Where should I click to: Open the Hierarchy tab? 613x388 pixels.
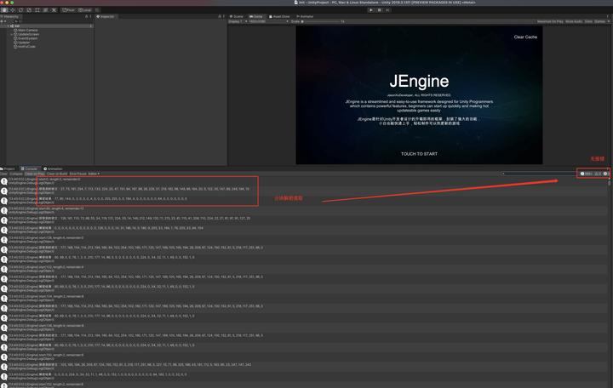pyautogui.click(x=9, y=16)
